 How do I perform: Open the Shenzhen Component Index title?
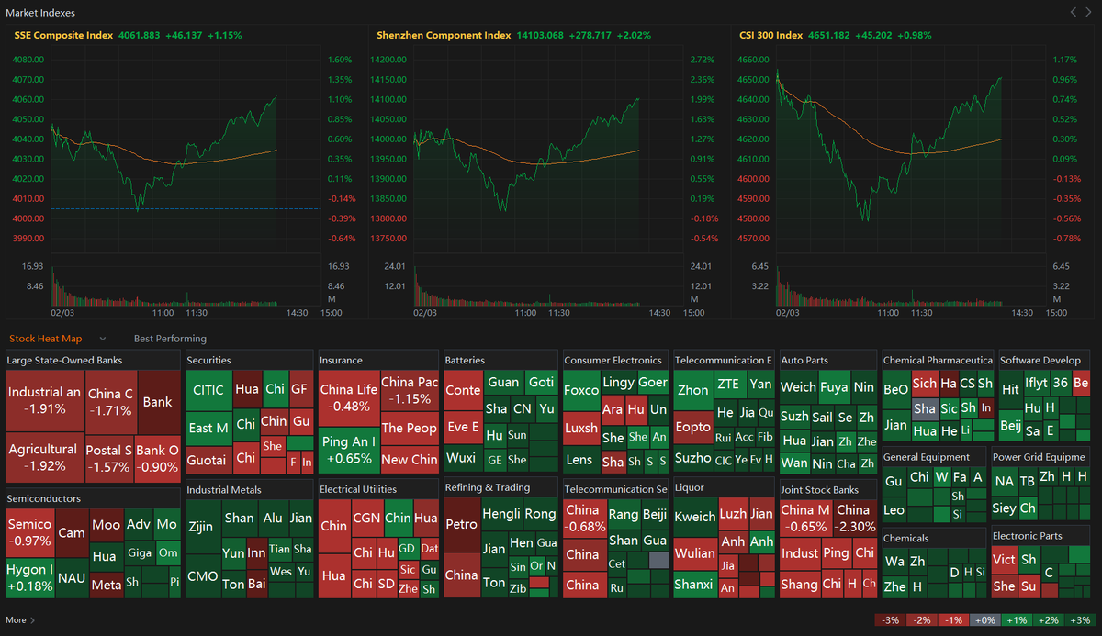[x=444, y=35]
